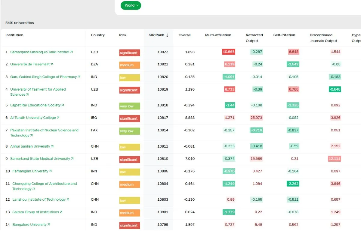This screenshot has width=361, height=240.
Task: Click external link icon beside Sairam Group of Institutions
Action: pos(61,212)
